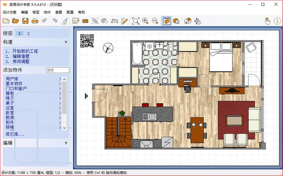Switch to floor 2
Viewport: 283px width, 176px height.
28,33
